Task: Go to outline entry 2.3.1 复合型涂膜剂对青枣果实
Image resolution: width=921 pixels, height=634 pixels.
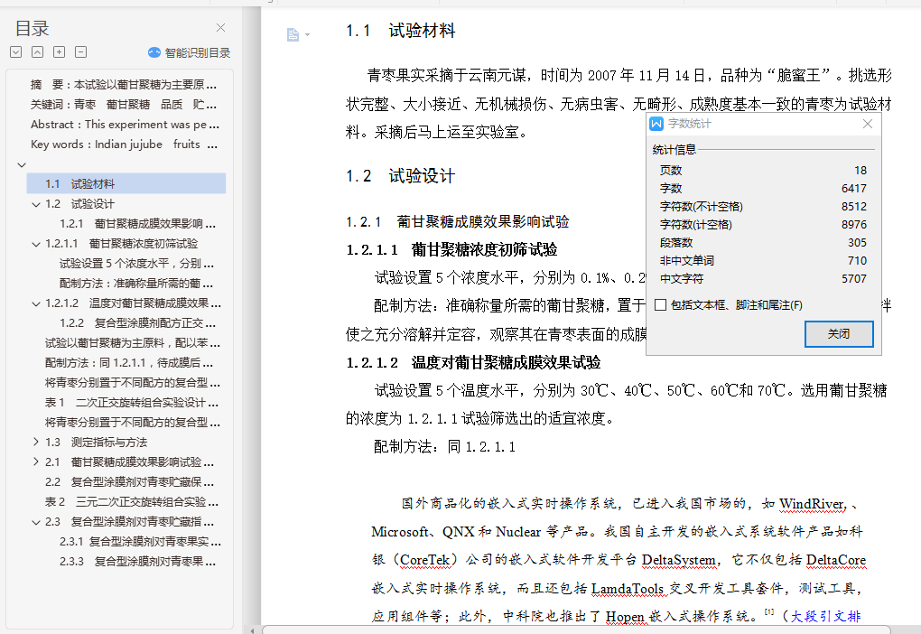Action: point(140,542)
